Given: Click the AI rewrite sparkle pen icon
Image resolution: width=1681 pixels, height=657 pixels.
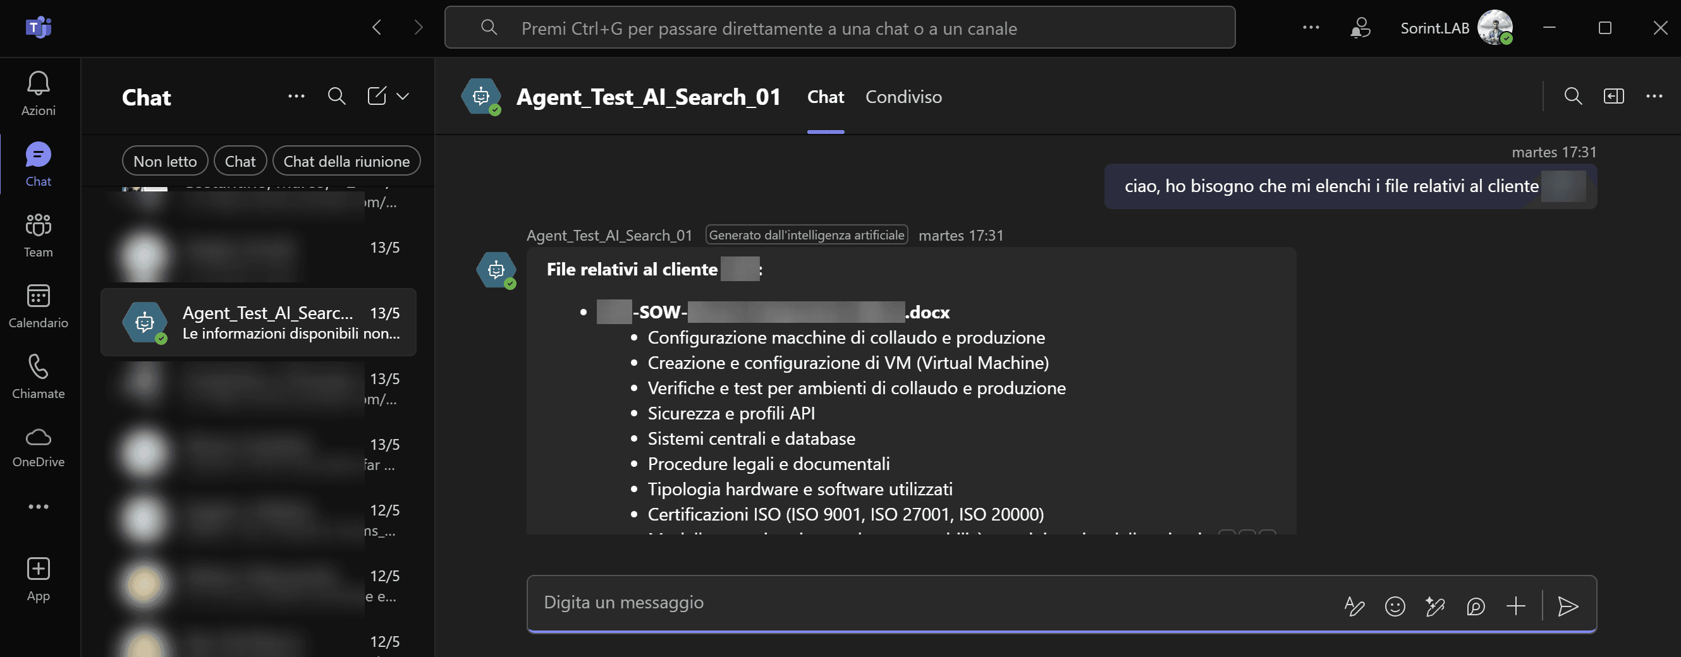Looking at the screenshot, I should click(x=1435, y=606).
